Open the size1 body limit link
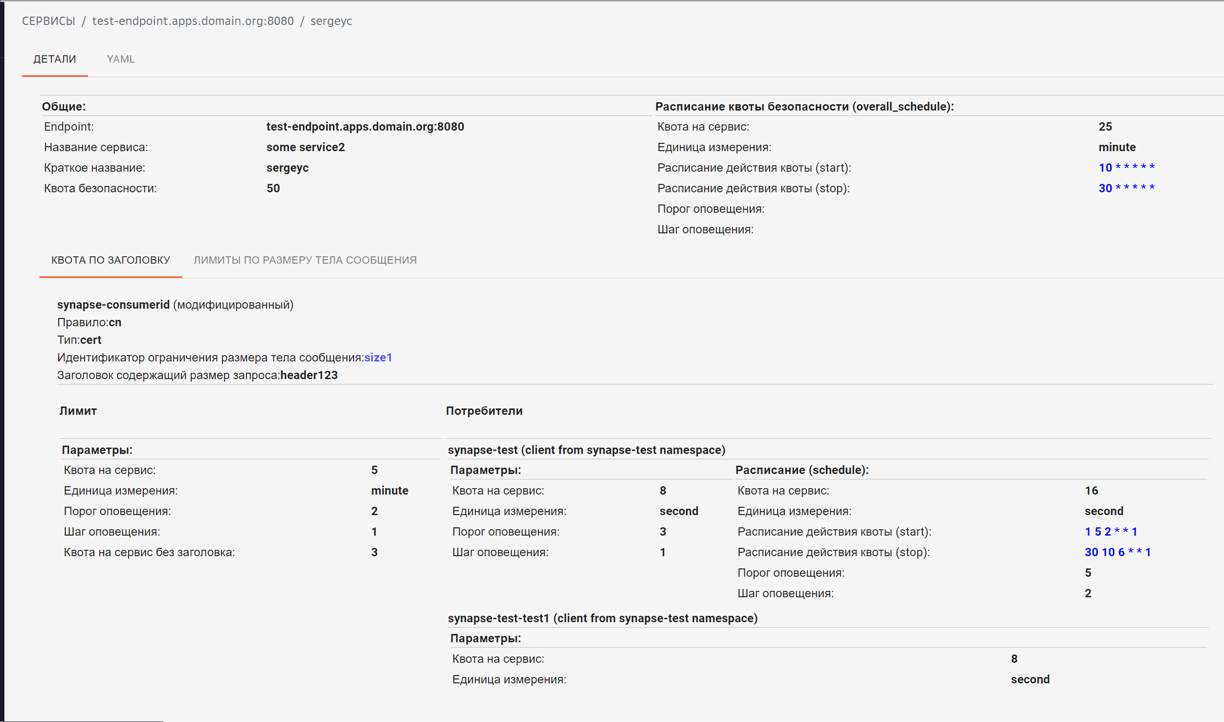The height and width of the screenshot is (722, 1224). [378, 358]
